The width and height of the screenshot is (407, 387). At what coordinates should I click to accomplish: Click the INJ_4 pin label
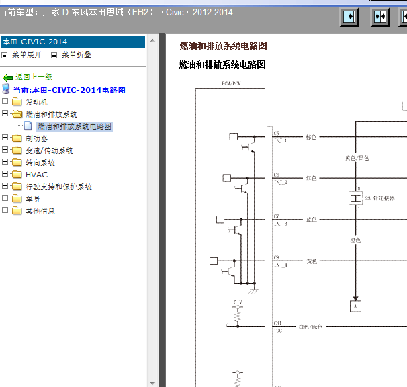[281, 265]
